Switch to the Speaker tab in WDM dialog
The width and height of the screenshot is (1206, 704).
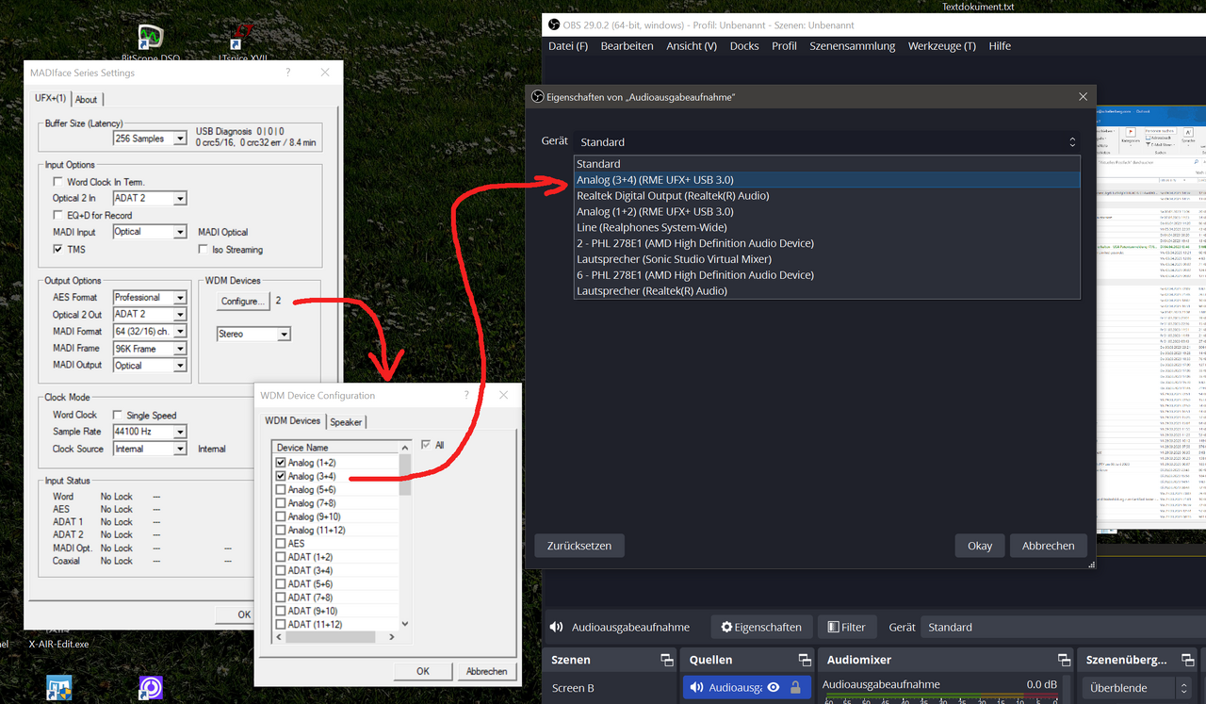346,421
